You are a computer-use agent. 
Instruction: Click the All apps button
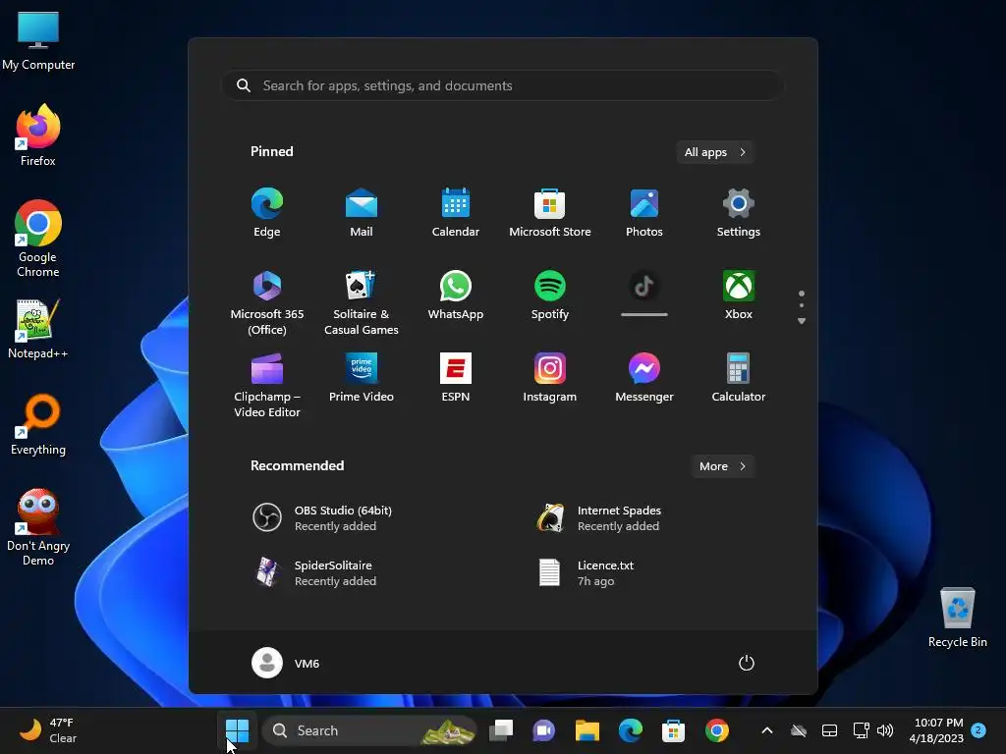tap(715, 152)
